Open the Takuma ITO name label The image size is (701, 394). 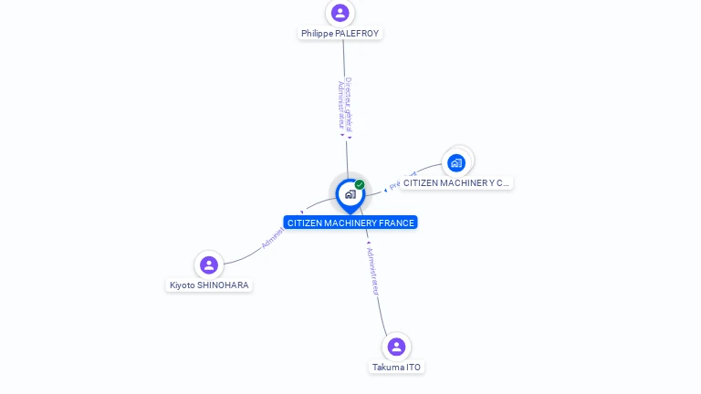[x=396, y=368]
